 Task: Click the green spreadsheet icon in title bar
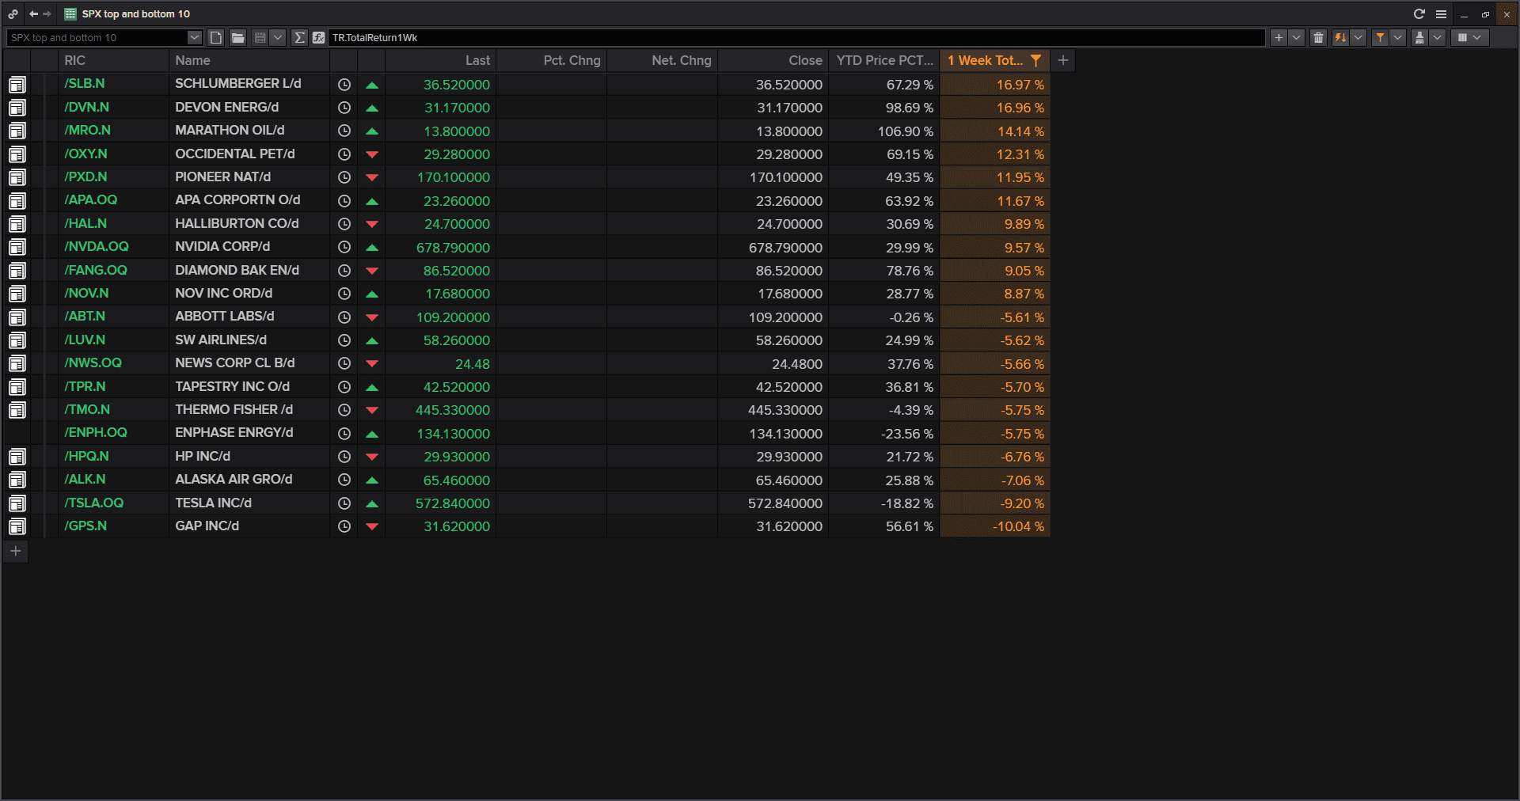(x=70, y=13)
